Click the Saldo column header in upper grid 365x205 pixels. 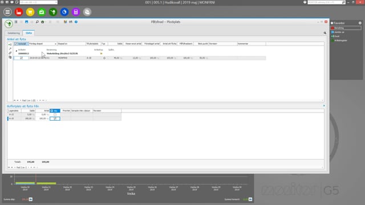point(115,44)
